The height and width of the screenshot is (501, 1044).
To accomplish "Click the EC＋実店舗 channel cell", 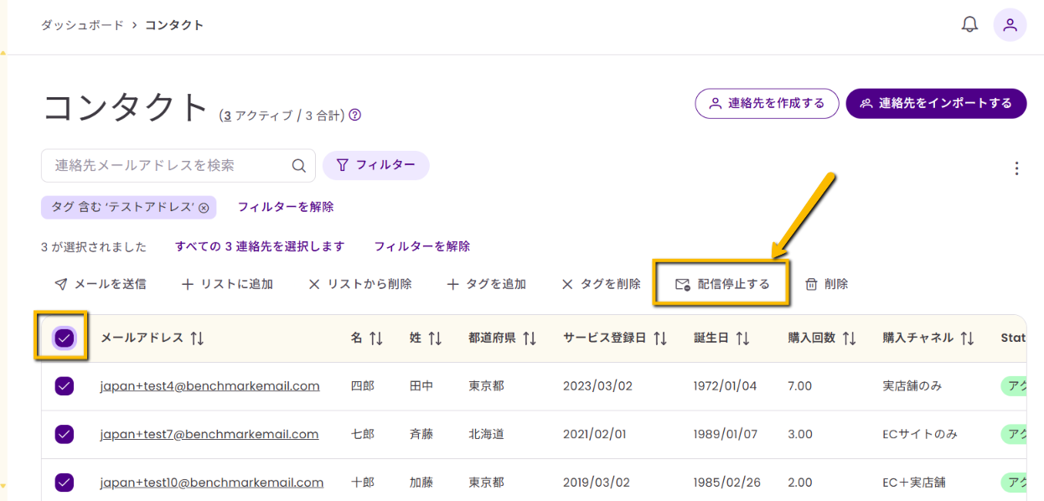I will (914, 483).
